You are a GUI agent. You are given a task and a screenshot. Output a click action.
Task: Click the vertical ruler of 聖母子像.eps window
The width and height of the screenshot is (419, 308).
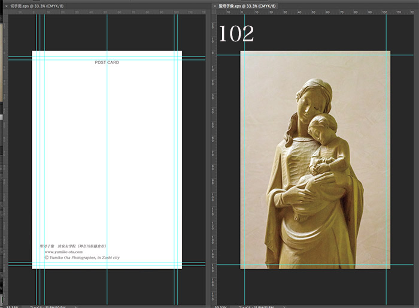[x=213, y=159]
